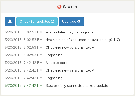Click the 7:42:42 'Checking new versions...ok' entry

pyautogui.click(x=50, y=70)
